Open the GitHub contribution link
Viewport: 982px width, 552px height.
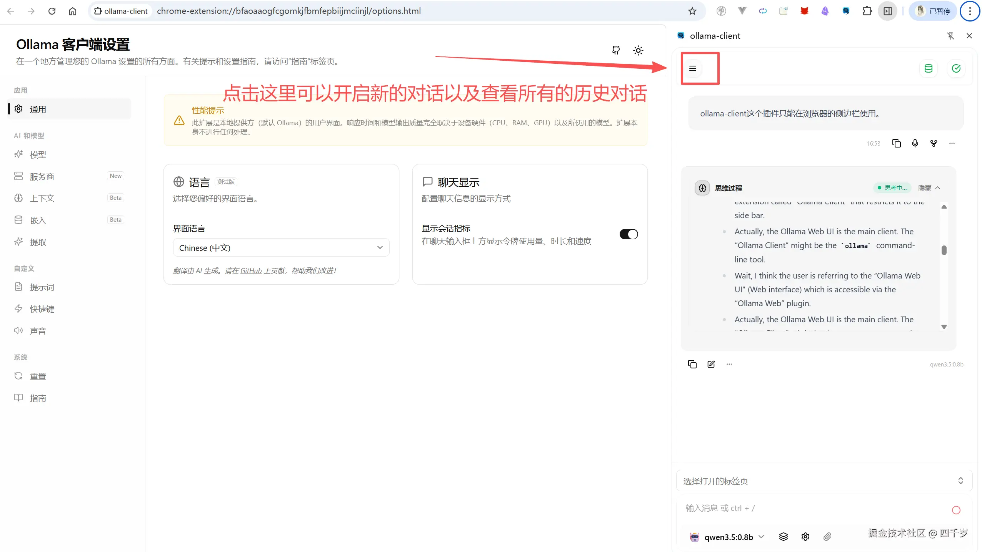pos(250,270)
